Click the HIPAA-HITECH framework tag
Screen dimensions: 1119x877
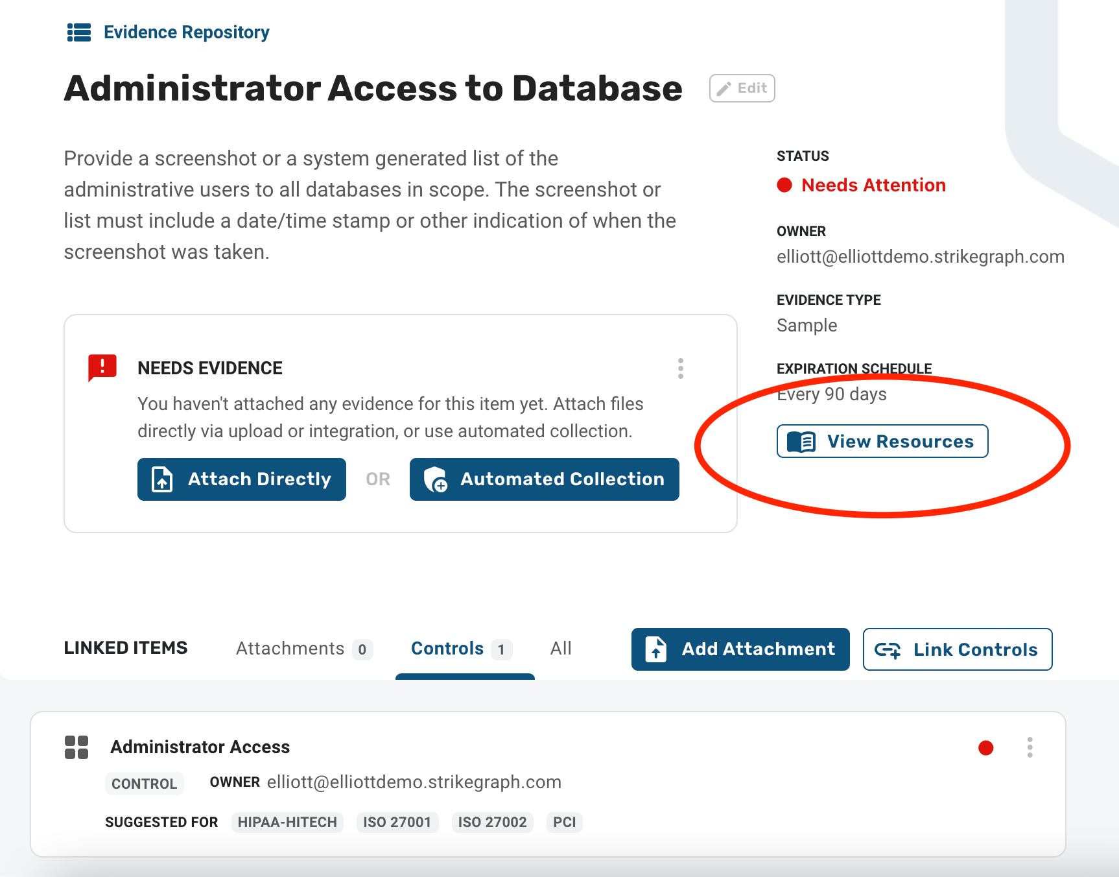point(287,823)
